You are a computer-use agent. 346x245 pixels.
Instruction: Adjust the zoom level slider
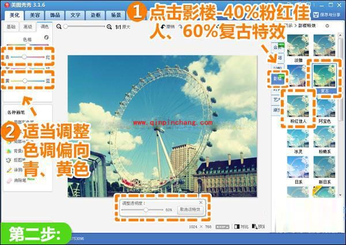[85, 27]
